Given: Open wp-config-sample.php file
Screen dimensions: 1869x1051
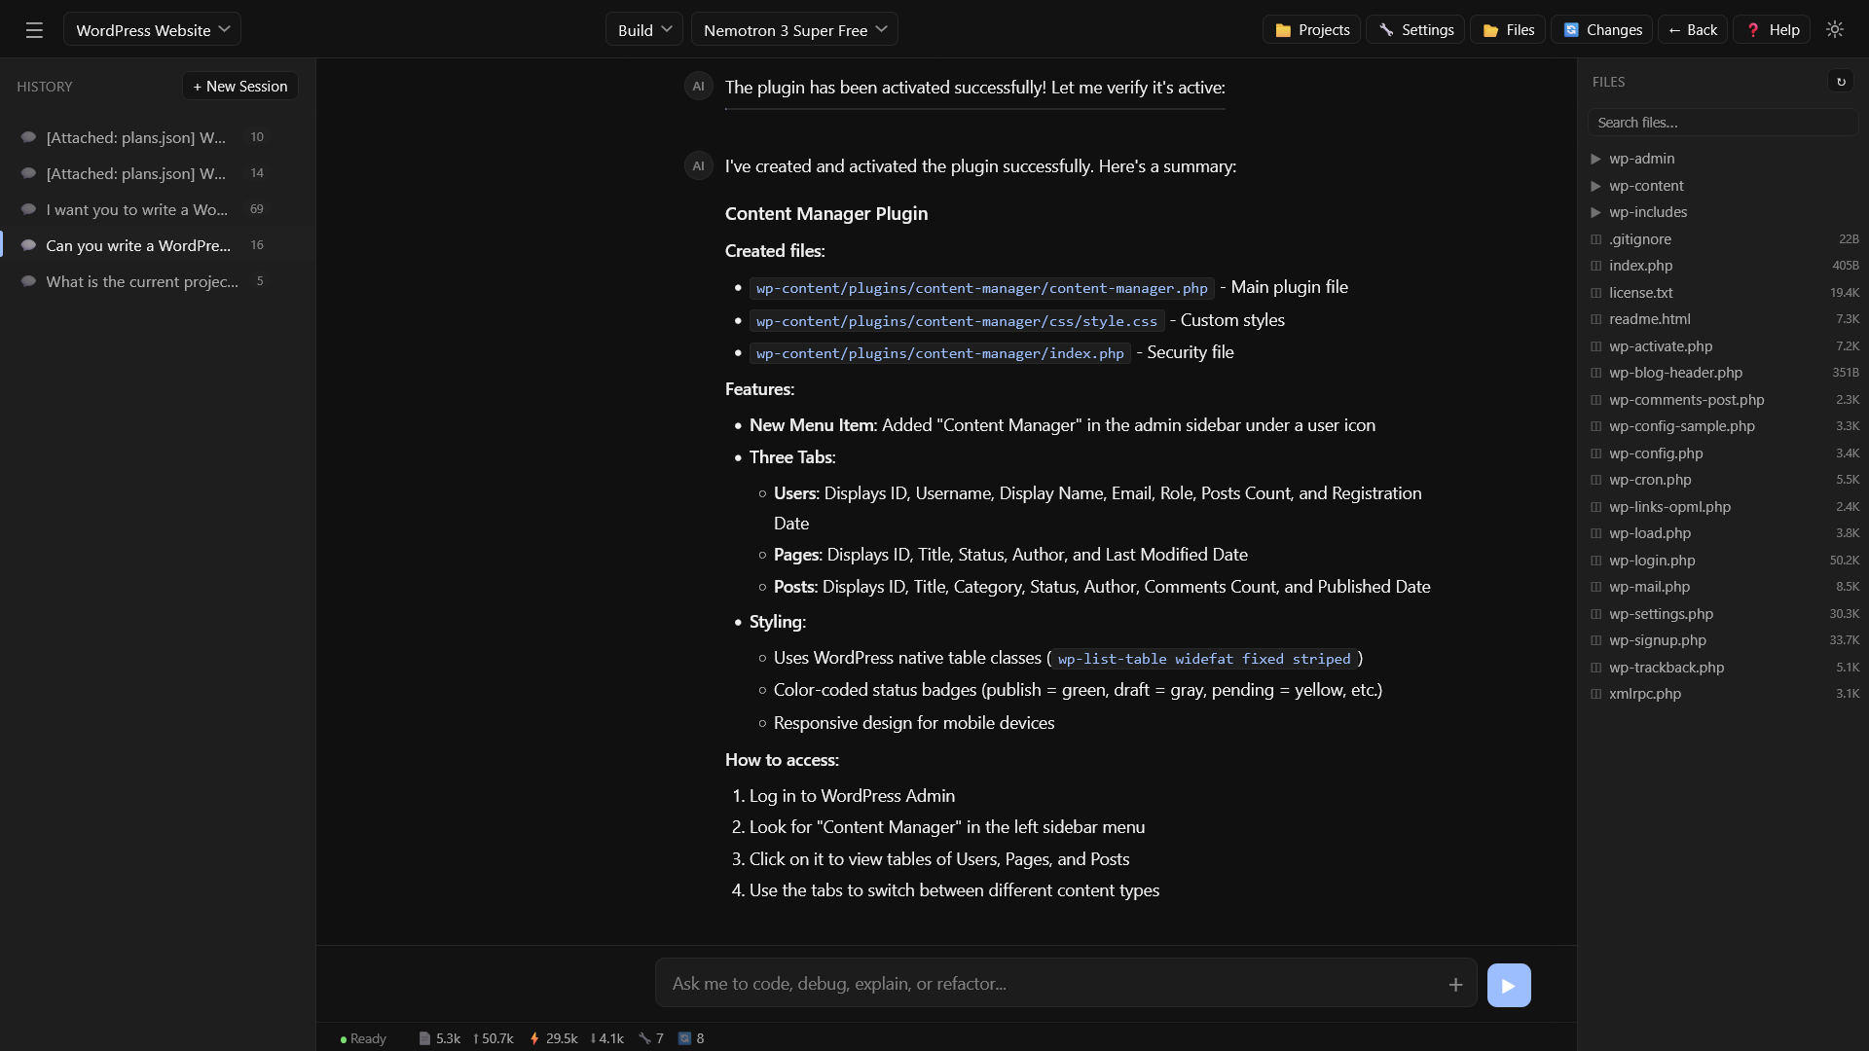Looking at the screenshot, I should [1723, 426].
